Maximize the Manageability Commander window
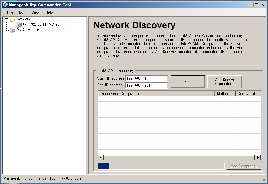The image size is (268, 184). pos(257,5)
